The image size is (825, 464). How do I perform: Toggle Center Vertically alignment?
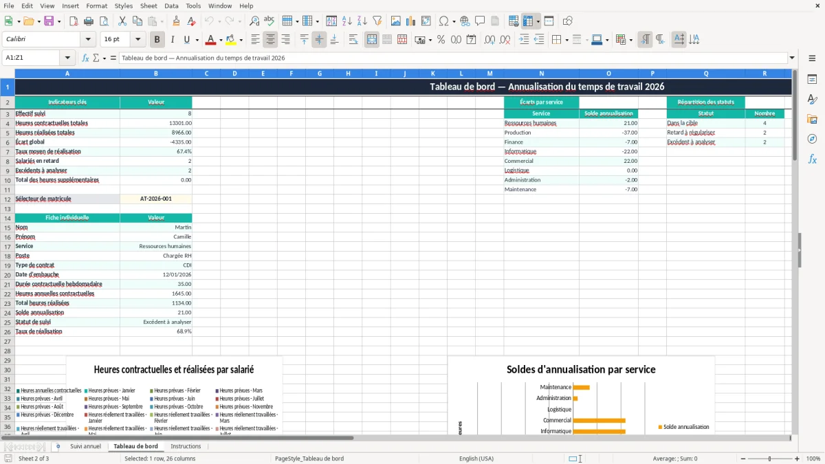tap(319, 40)
